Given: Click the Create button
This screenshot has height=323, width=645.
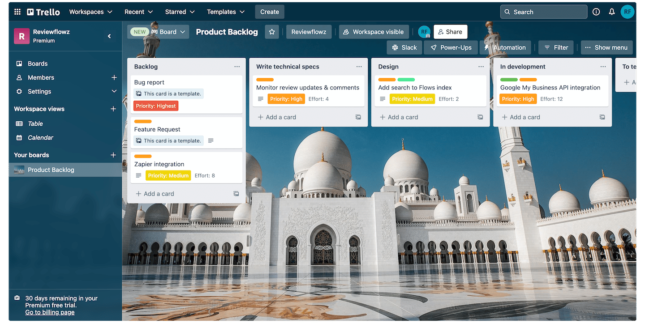Looking at the screenshot, I should coord(270,12).
